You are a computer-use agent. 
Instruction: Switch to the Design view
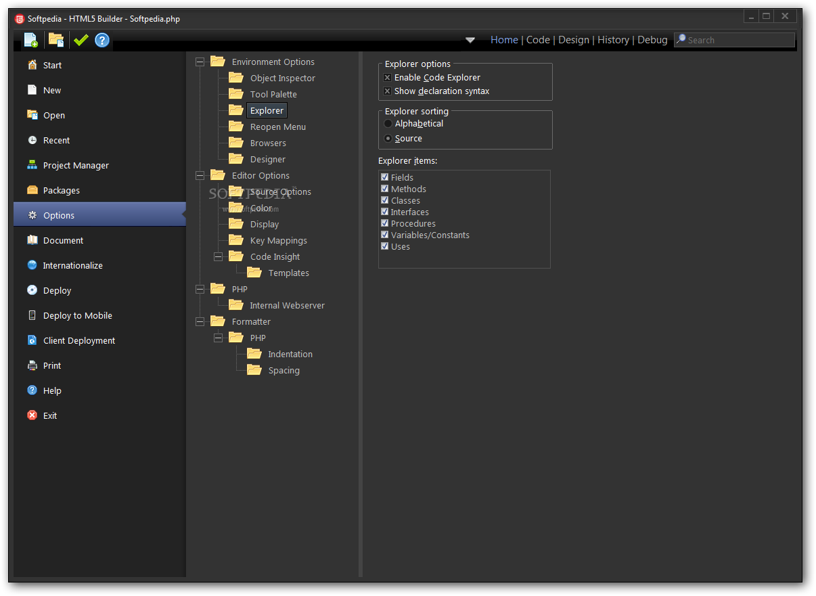[x=574, y=40]
